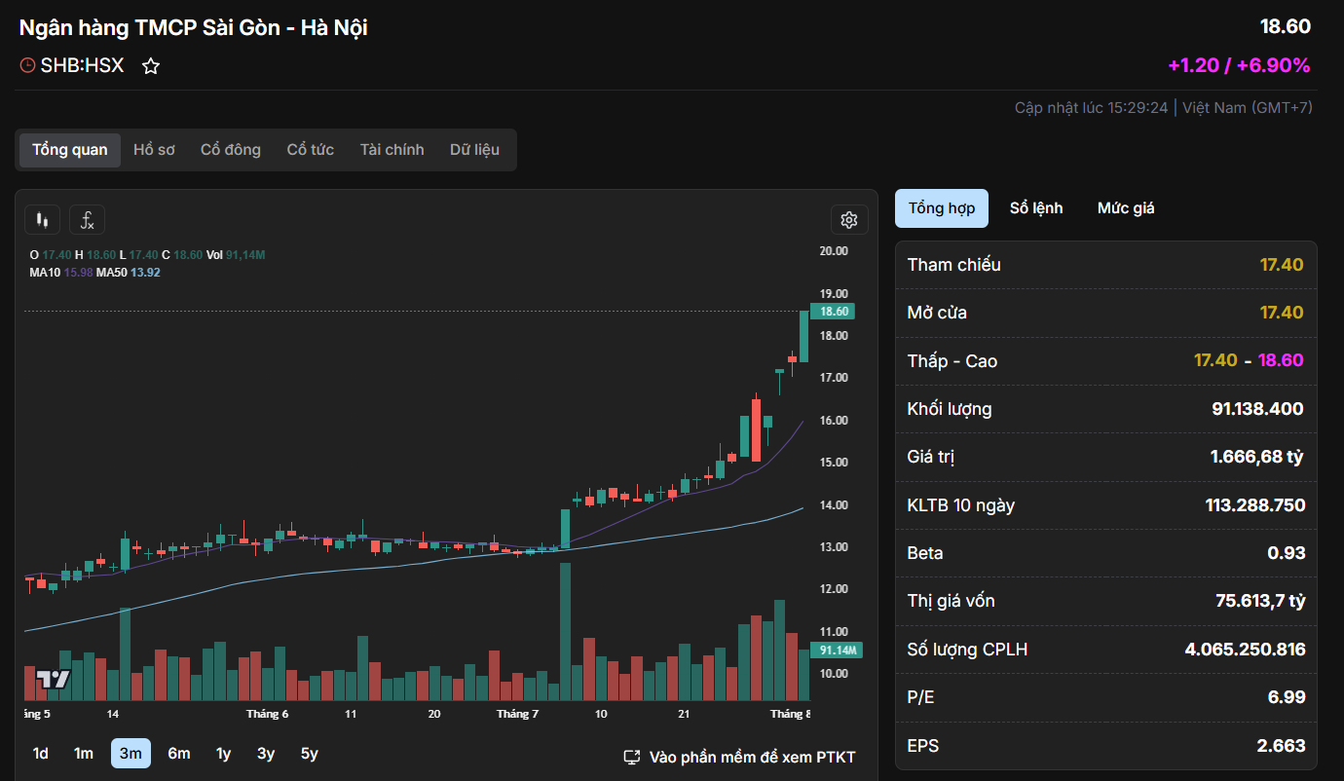Select the Tổng hợp panel tab
Viewport: 1344px width, 781px height.
click(x=942, y=208)
